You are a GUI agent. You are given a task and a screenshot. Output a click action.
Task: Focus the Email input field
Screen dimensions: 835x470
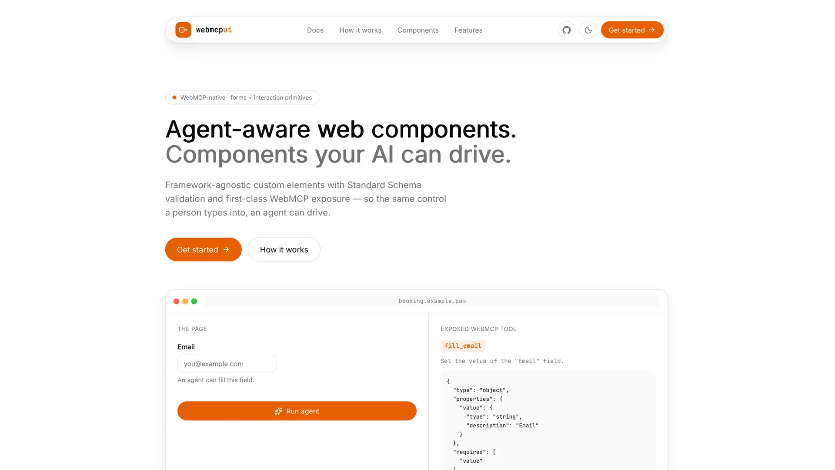(x=227, y=363)
